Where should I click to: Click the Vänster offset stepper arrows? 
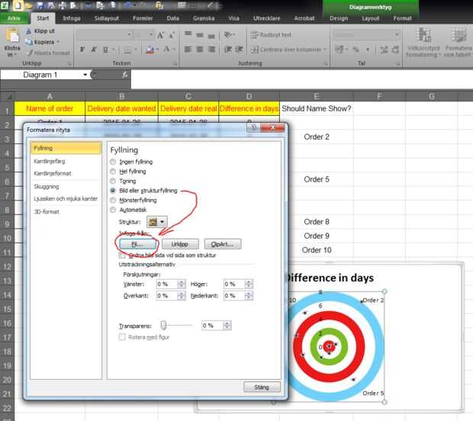(x=181, y=284)
